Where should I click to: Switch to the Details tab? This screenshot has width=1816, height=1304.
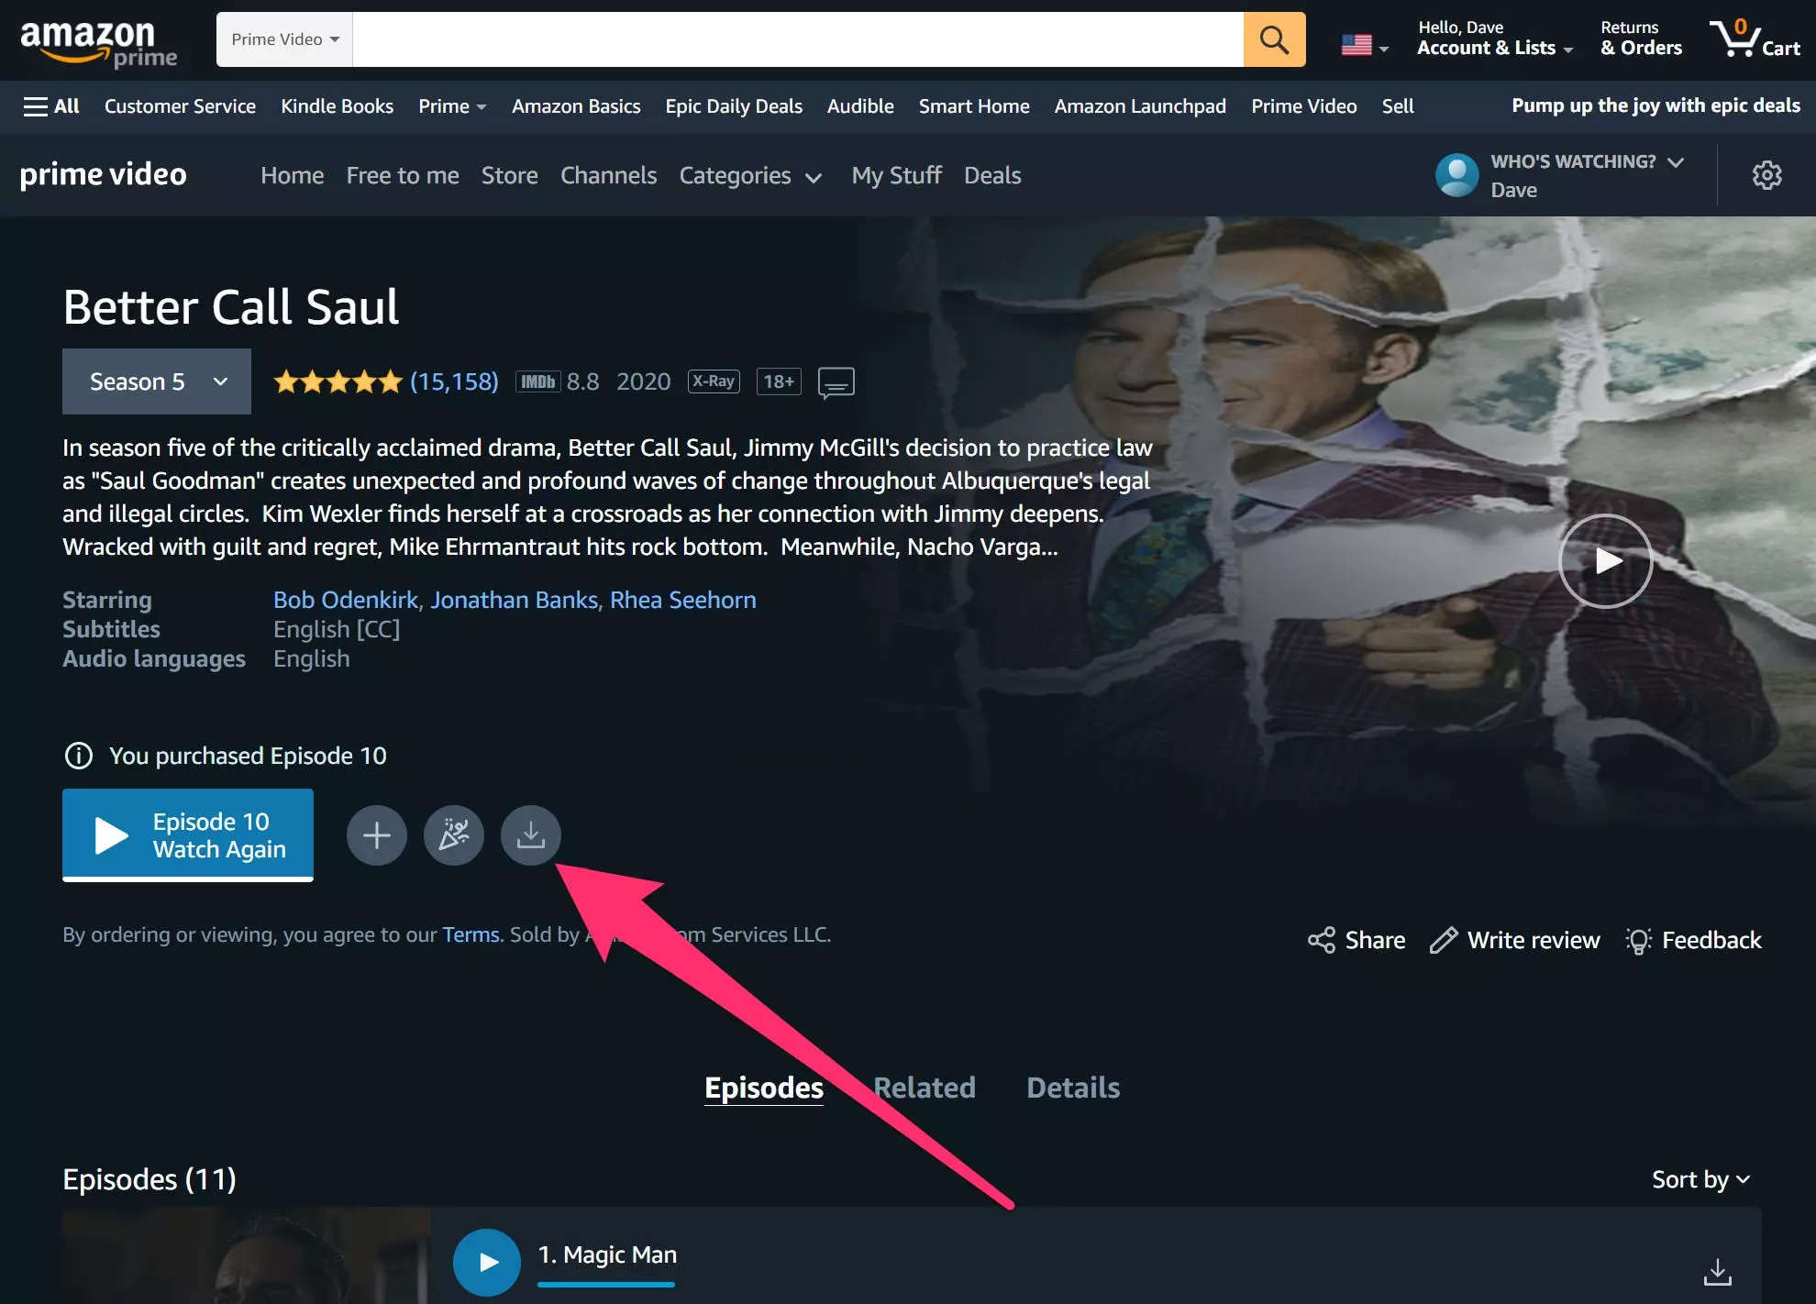[1073, 1086]
